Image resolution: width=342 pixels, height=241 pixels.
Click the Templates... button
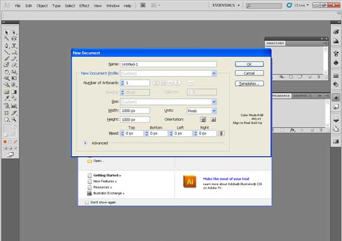249,84
